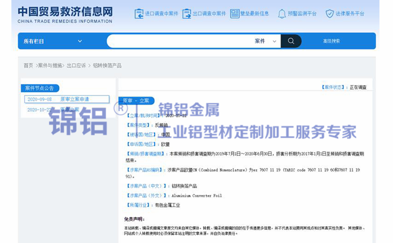
Task: Click the 出口调查中案件 export investigation icon
Action: click(x=187, y=13)
